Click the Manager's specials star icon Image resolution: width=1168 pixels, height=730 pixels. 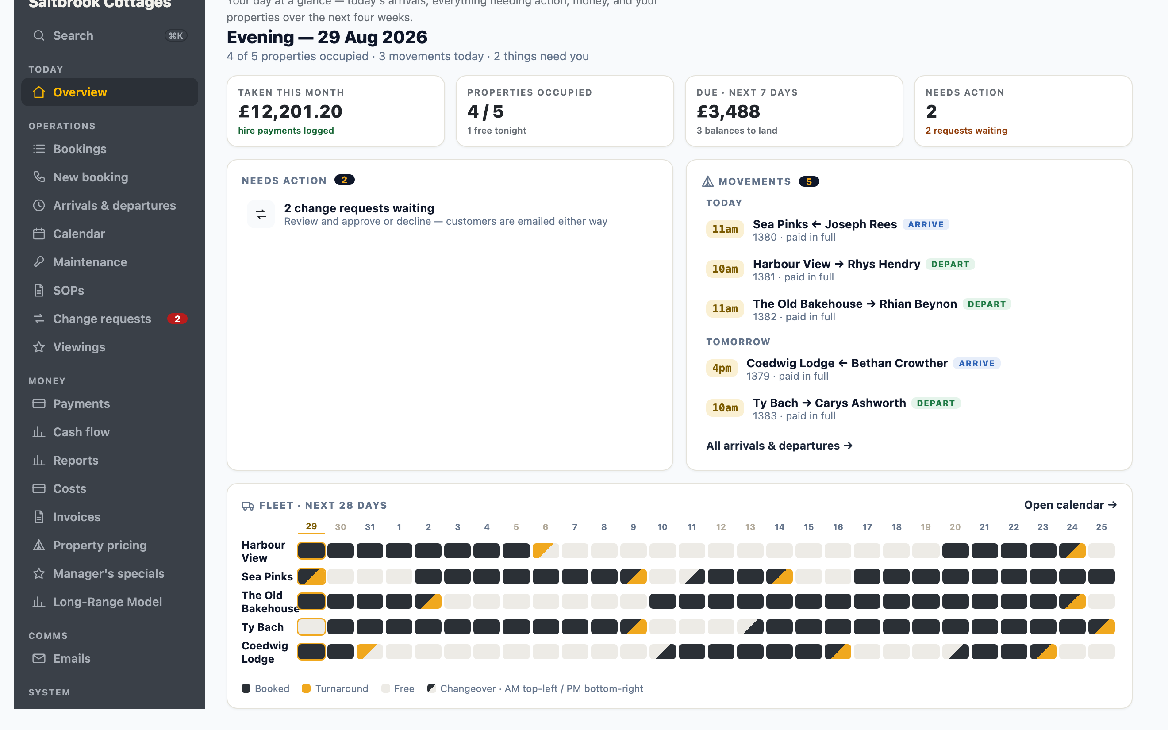click(x=38, y=573)
